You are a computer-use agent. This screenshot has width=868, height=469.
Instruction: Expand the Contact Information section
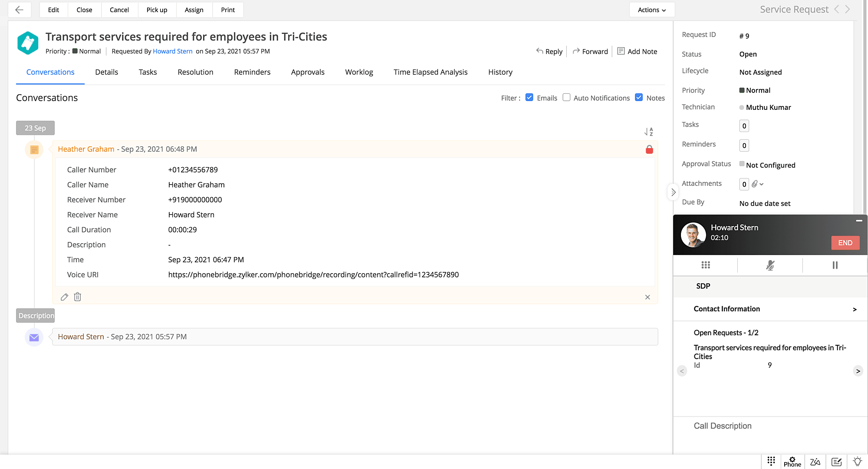(854, 309)
